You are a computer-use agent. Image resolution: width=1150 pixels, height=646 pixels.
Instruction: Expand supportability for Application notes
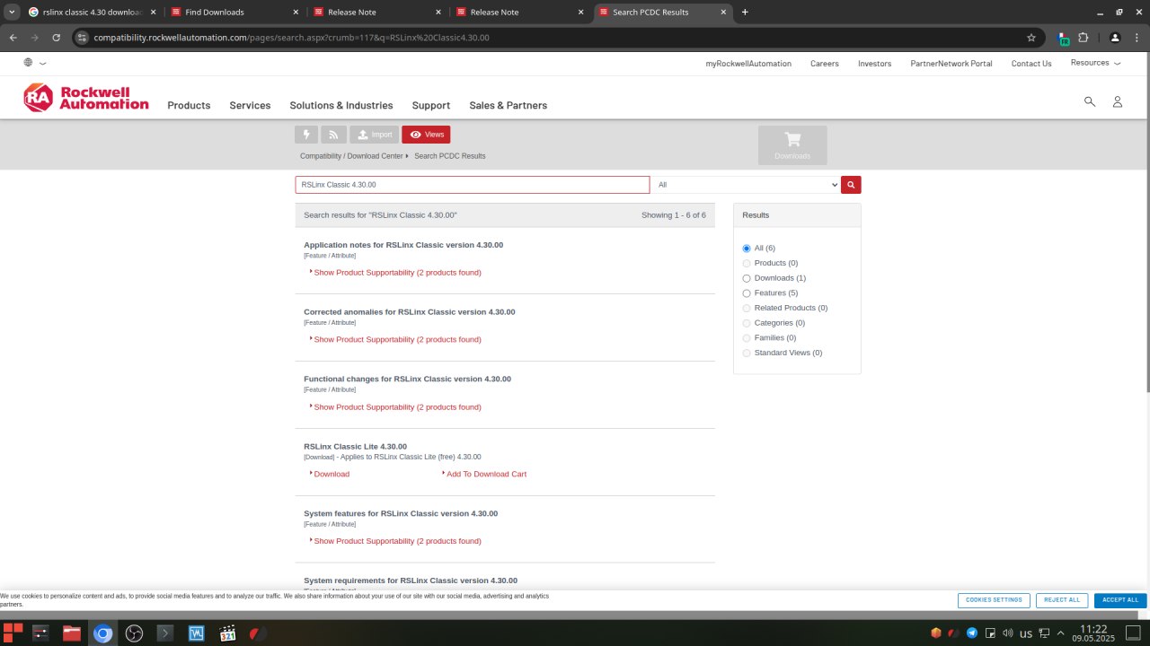[x=397, y=273]
